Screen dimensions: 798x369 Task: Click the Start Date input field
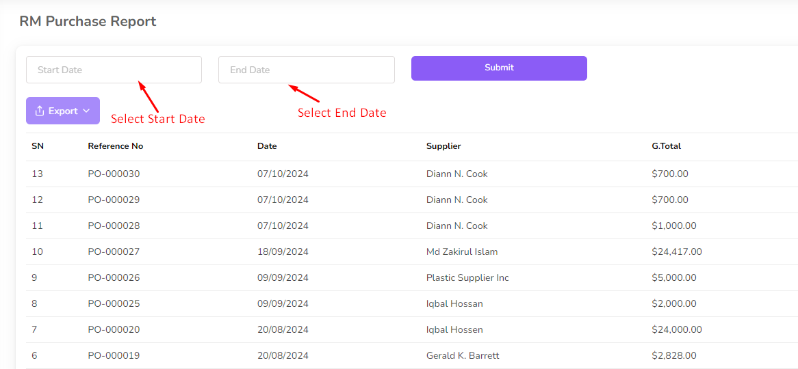[x=114, y=70]
